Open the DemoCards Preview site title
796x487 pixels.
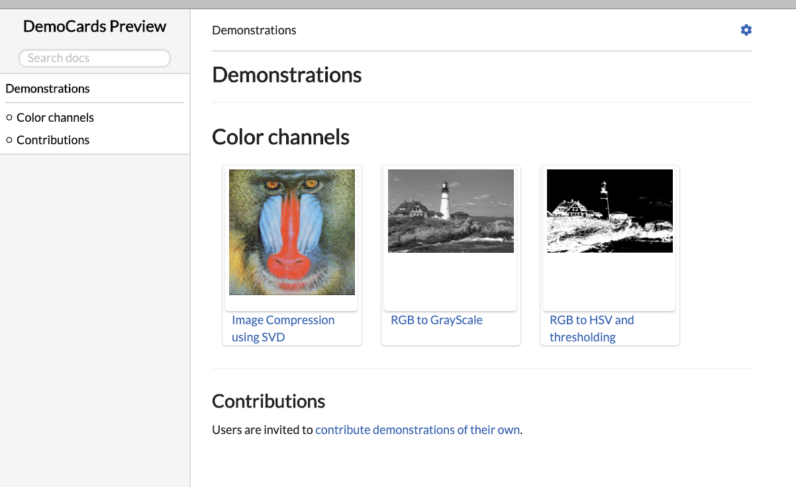tap(95, 26)
